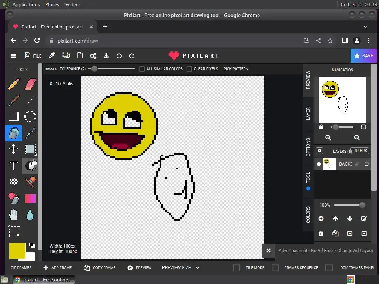Click ADD FRAME button
This screenshot has width=379, height=284.
click(57, 268)
